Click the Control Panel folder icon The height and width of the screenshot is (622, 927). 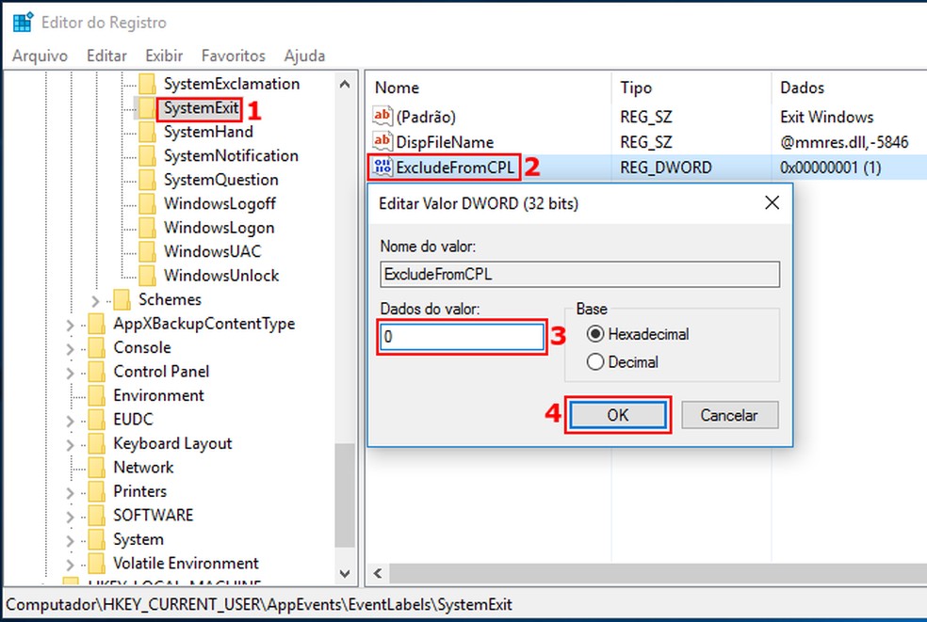[x=96, y=372]
